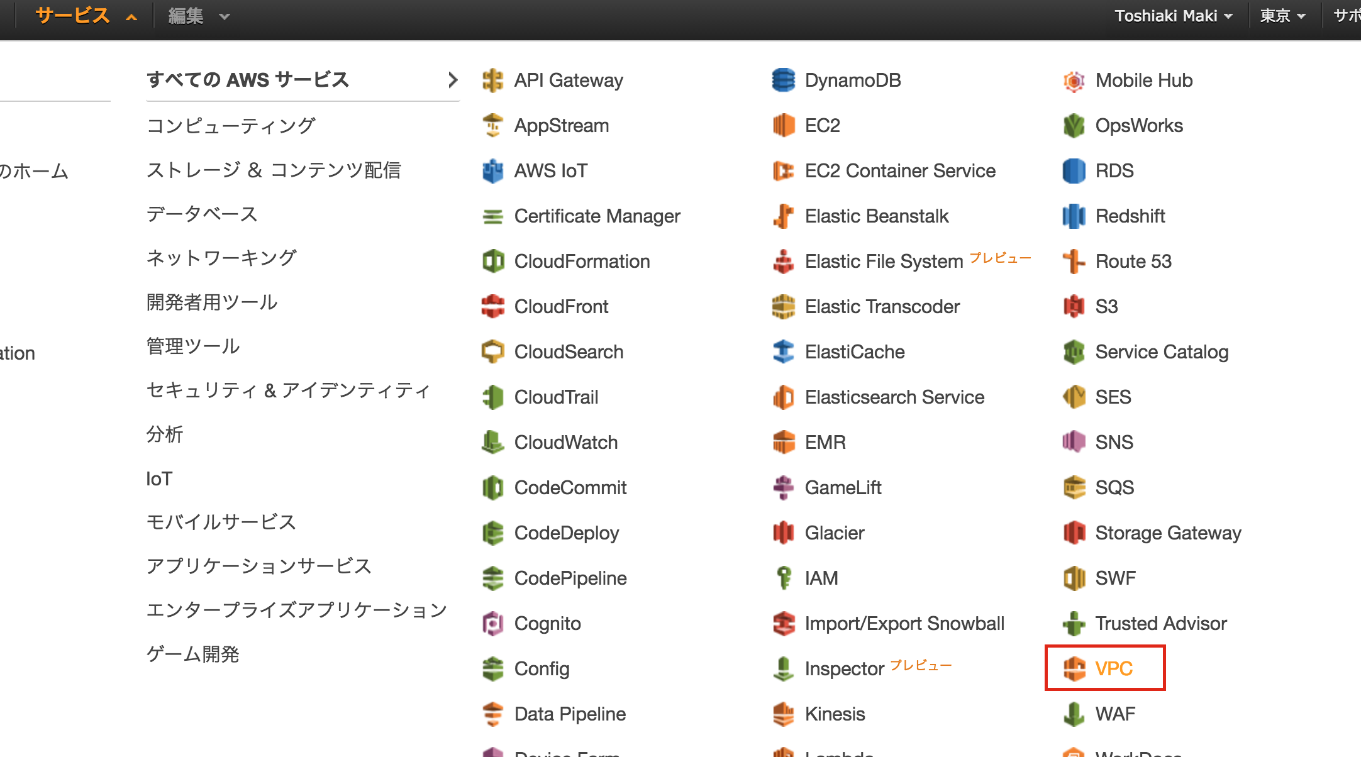Open the Elastic Transcoder link
This screenshot has height=757, width=1361.
(x=882, y=307)
